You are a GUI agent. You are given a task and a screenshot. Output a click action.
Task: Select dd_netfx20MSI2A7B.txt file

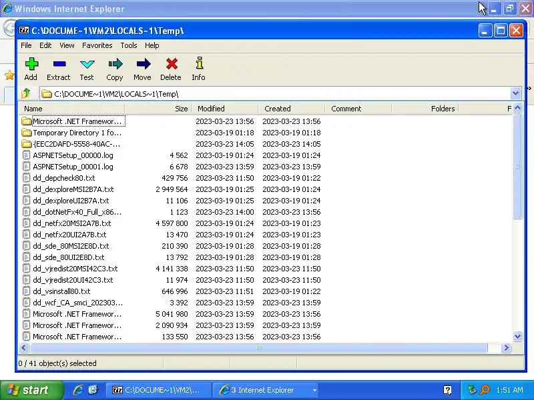pyautogui.click(x=72, y=223)
